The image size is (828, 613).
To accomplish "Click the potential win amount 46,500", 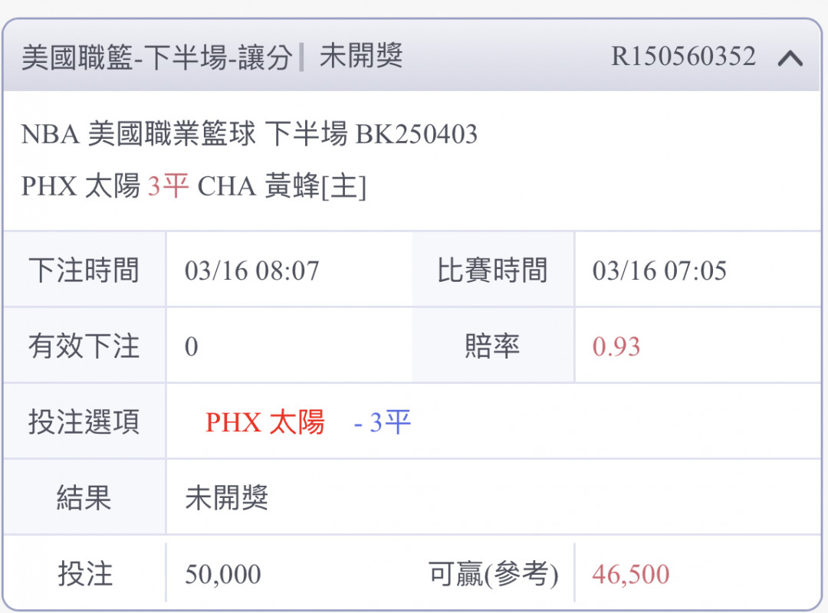I will pos(631,575).
